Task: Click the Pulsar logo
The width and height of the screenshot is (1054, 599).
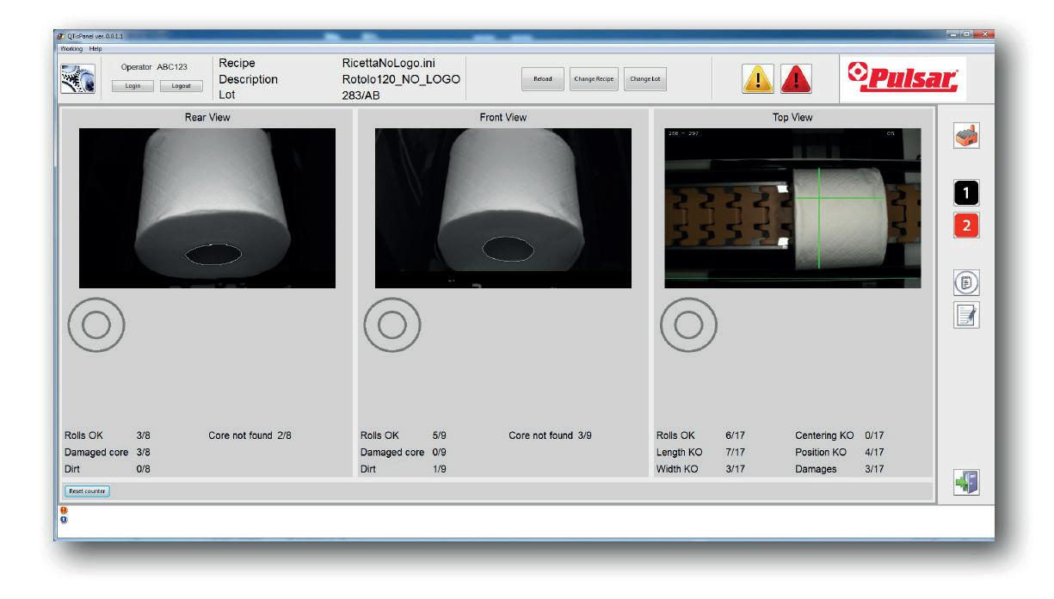Action: (903, 79)
